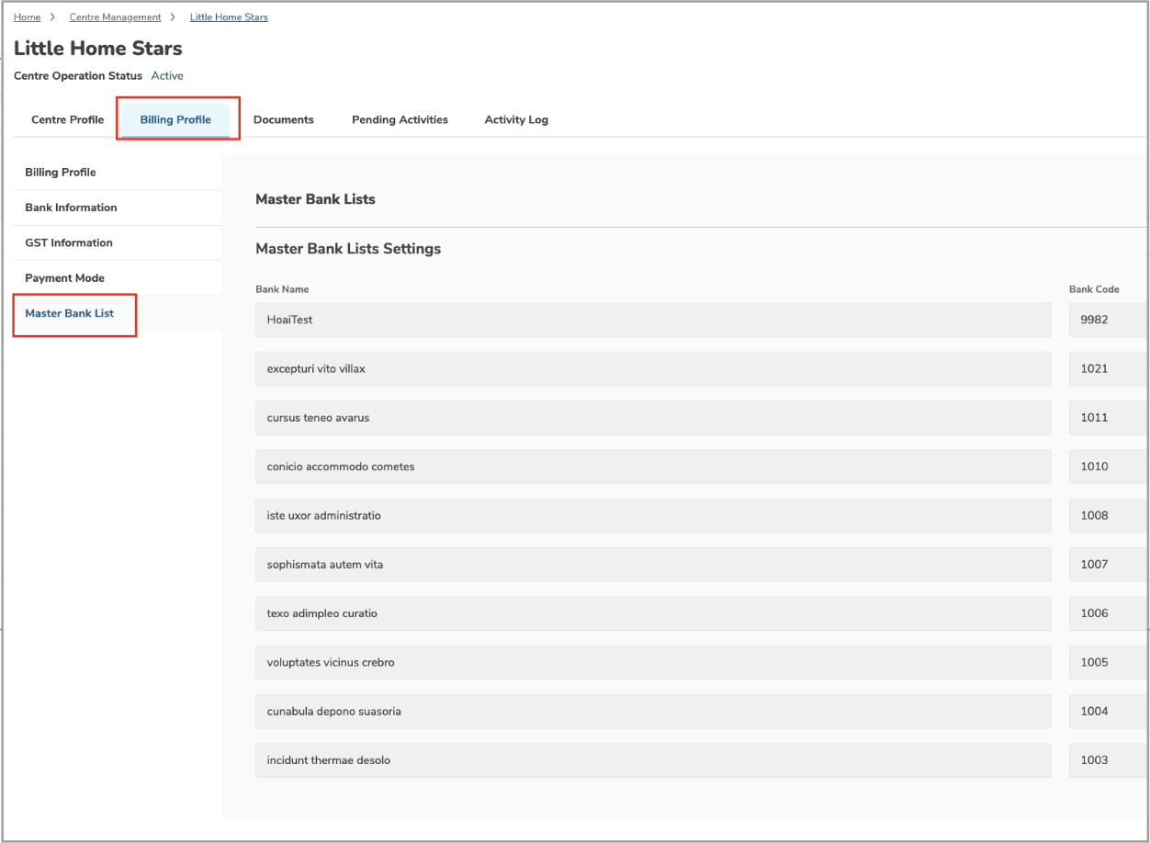Viewport: 1150px width, 843px height.
Task: Click the HoaiTest bank name field
Action: tap(652, 320)
